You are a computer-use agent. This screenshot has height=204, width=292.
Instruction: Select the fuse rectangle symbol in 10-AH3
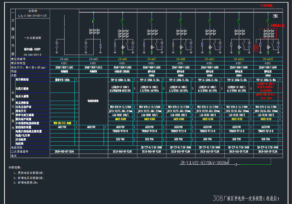point(101,46)
